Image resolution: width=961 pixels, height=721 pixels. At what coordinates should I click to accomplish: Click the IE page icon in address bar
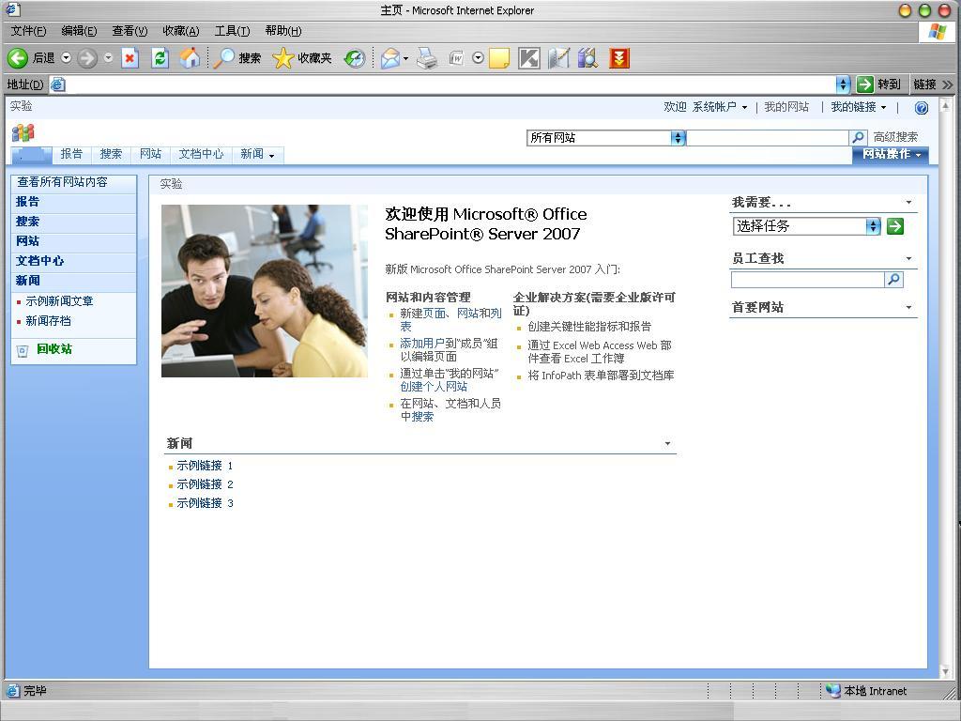click(57, 84)
